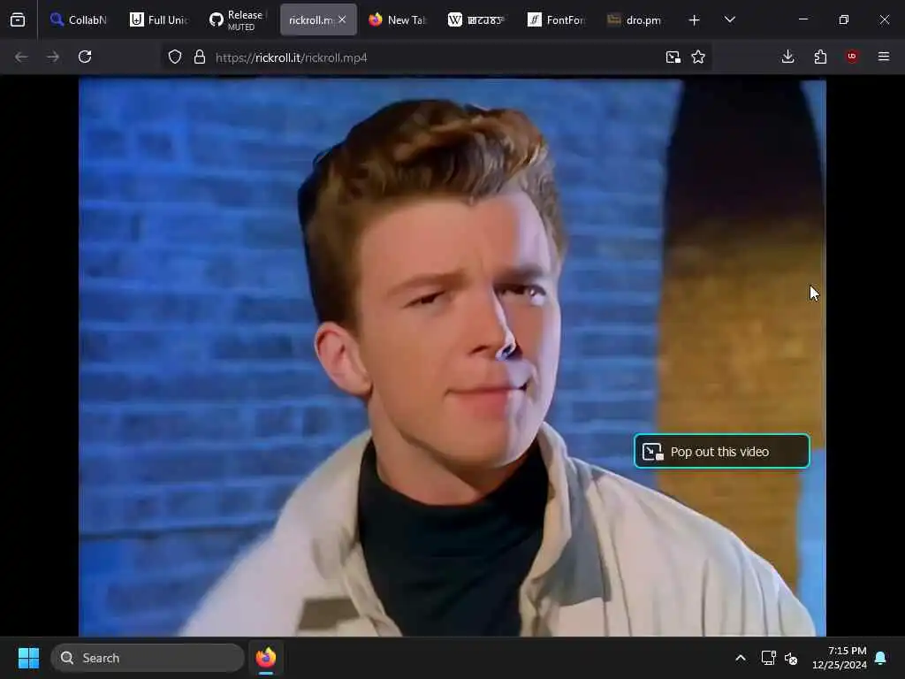Image resolution: width=905 pixels, height=679 pixels.
Task: Minimize the Firefox window
Action: [802, 19]
